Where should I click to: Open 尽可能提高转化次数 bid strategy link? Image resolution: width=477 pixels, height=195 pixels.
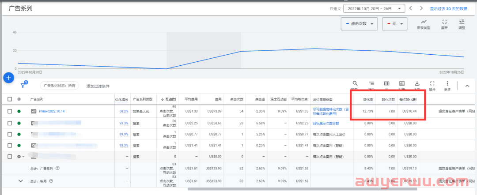(331, 112)
